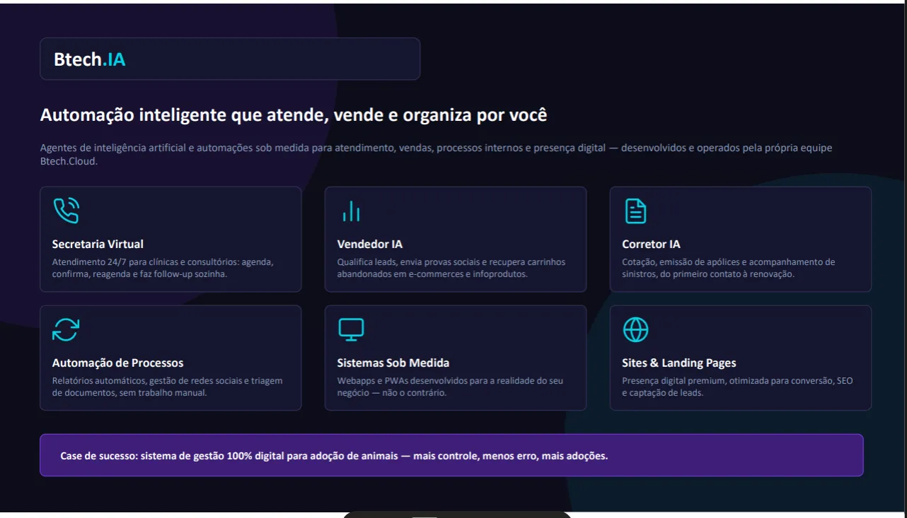Select the Automação de Processos title
This screenshot has width=907, height=518.
(117, 363)
